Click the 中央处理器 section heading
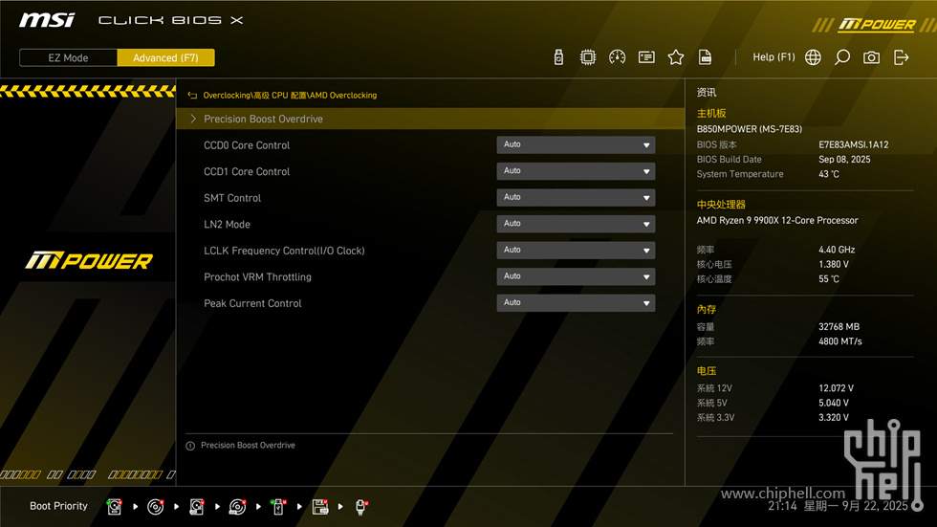 721,205
